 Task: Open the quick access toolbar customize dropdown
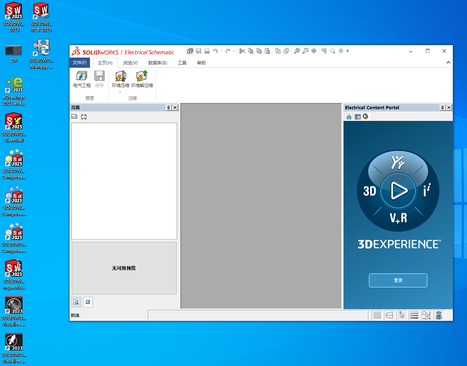pyautogui.click(x=348, y=51)
